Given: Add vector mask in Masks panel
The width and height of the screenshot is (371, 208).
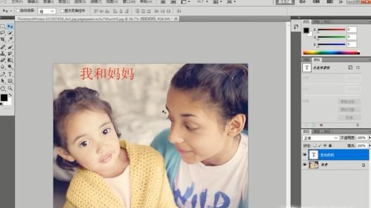Looking at the screenshot, I should tap(358, 67).
